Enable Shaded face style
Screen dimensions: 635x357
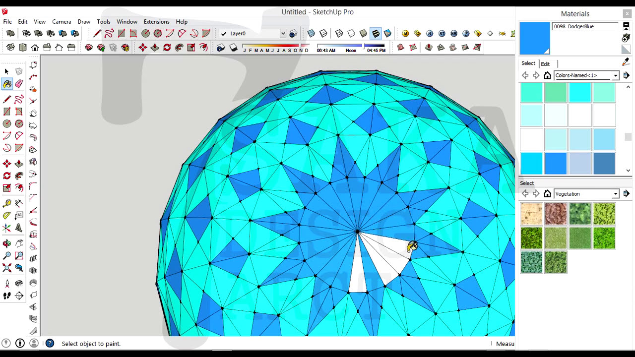point(364,33)
